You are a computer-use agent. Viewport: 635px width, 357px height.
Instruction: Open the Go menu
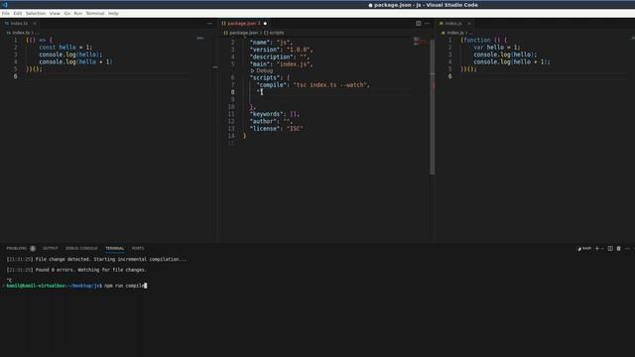click(x=67, y=13)
